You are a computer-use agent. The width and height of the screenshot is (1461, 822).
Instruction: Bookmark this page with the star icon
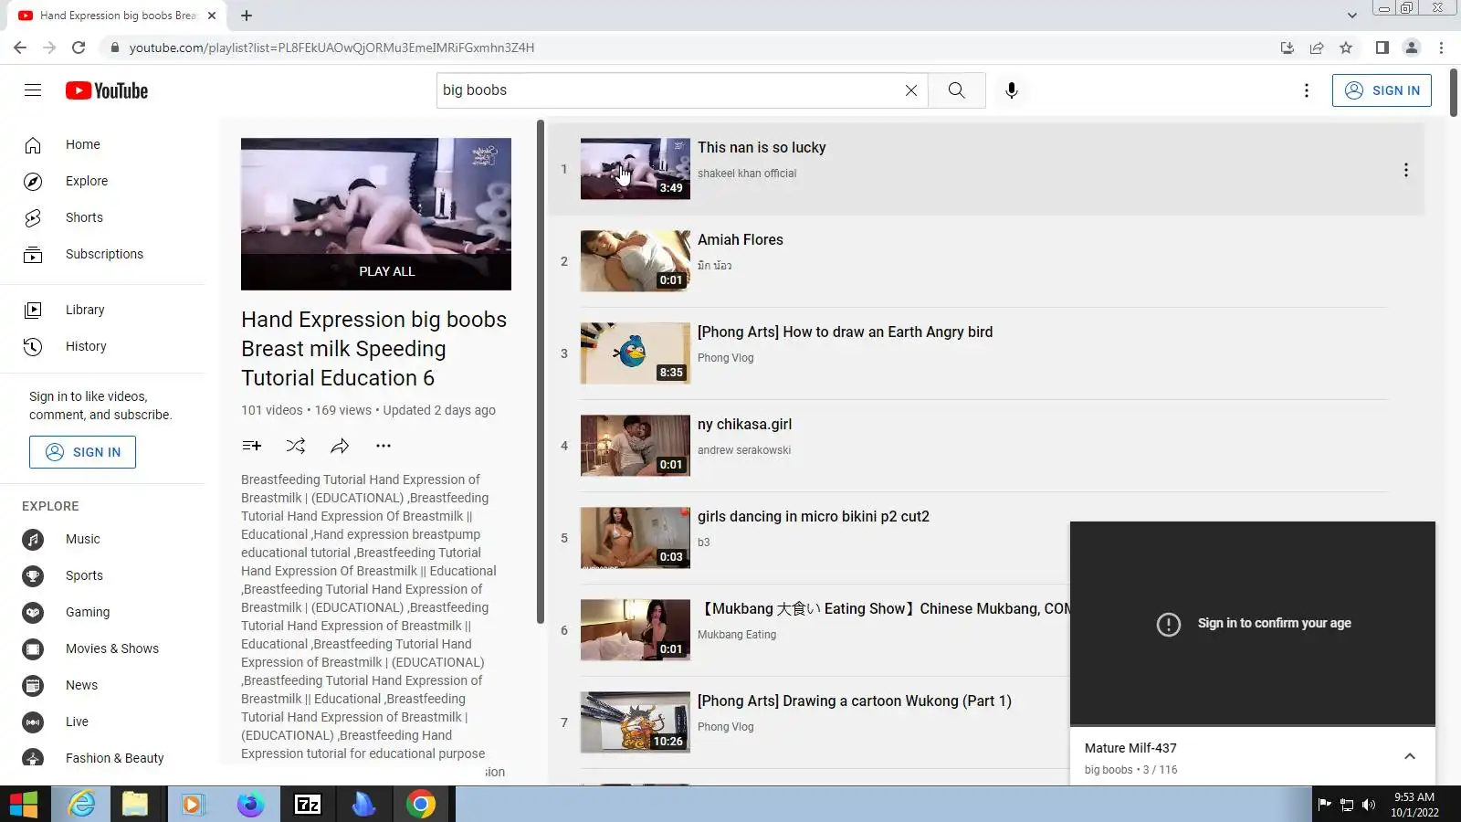(x=1346, y=47)
